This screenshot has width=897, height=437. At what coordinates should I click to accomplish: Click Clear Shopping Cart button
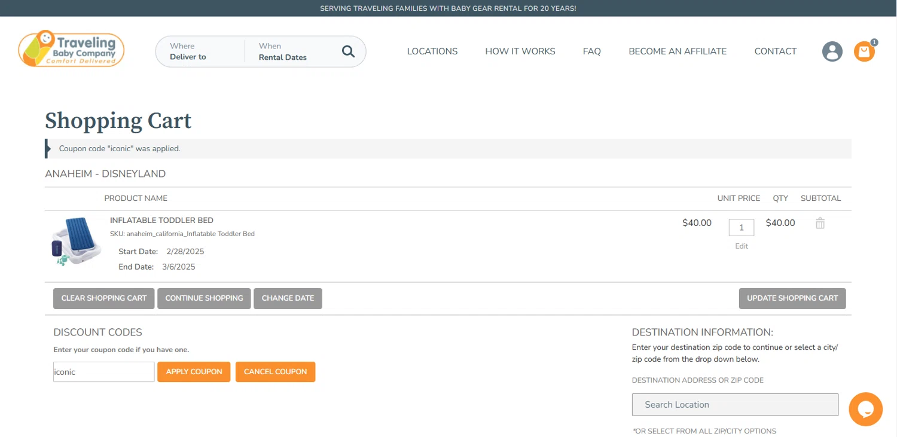104,298
